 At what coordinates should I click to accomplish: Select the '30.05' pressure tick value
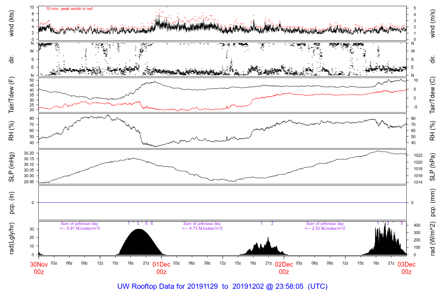(x=29, y=170)
